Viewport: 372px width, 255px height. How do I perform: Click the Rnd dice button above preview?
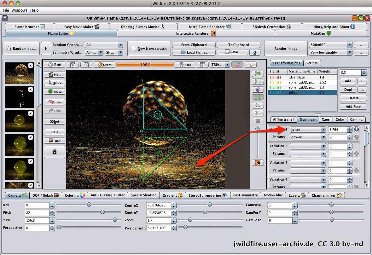point(55,65)
